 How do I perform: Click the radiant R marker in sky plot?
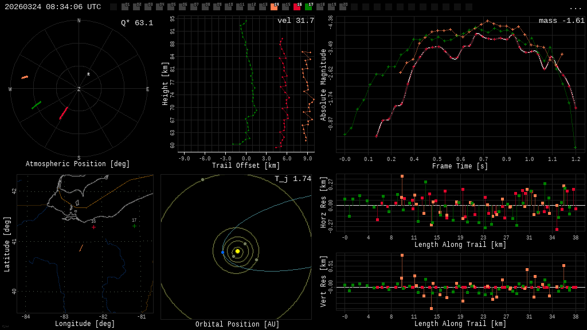pos(88,74)
